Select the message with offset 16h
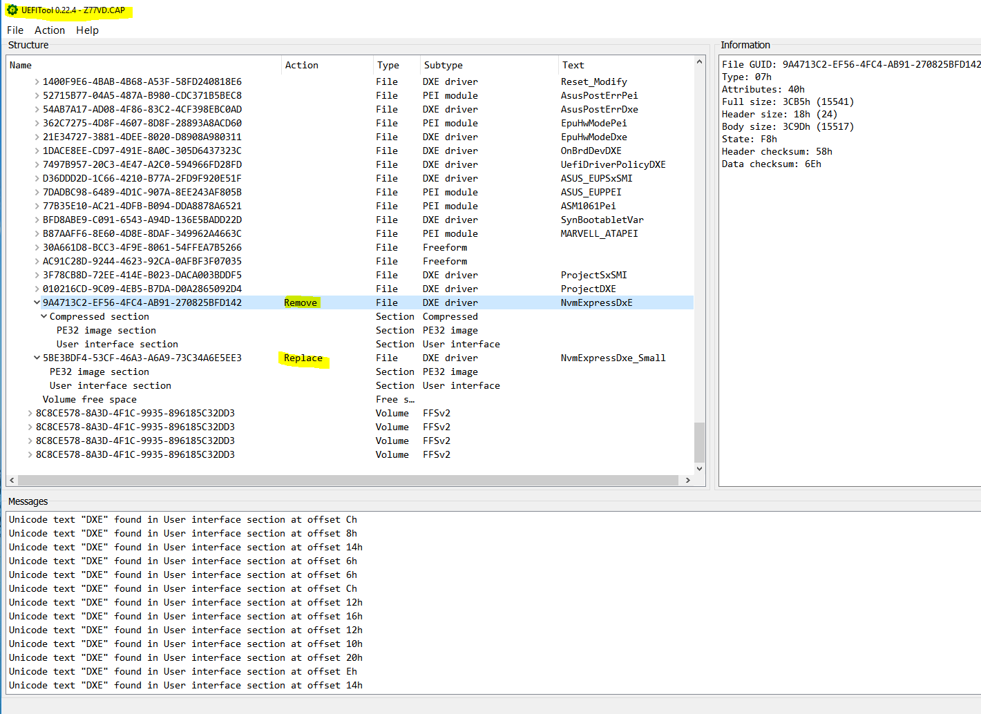The image size is (981, 714). coord(186,616)
